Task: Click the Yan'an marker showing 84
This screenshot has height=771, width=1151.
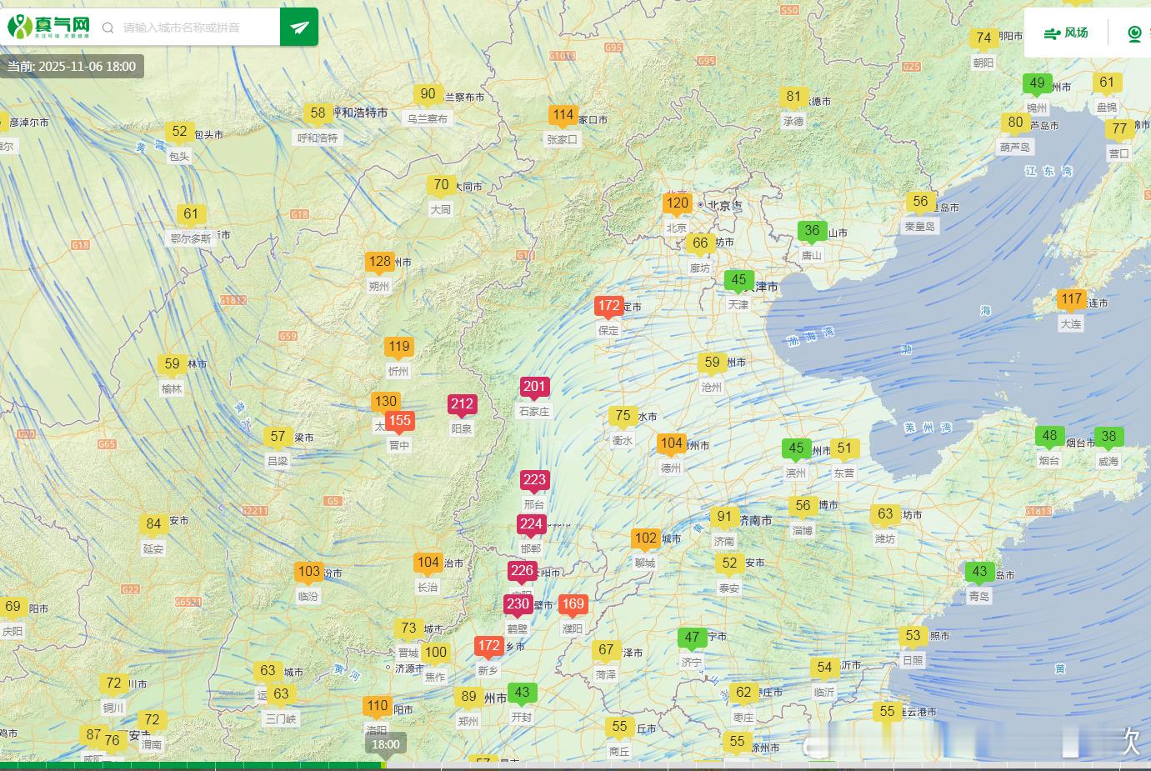Action: 153,524
